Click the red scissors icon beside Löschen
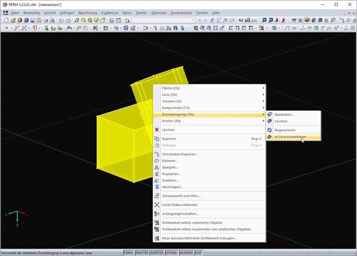Viewport: 357px width, 256px height. coord(157,130)
